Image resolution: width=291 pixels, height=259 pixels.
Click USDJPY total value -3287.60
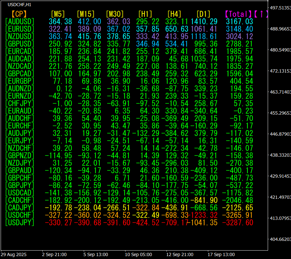point(238,223)
